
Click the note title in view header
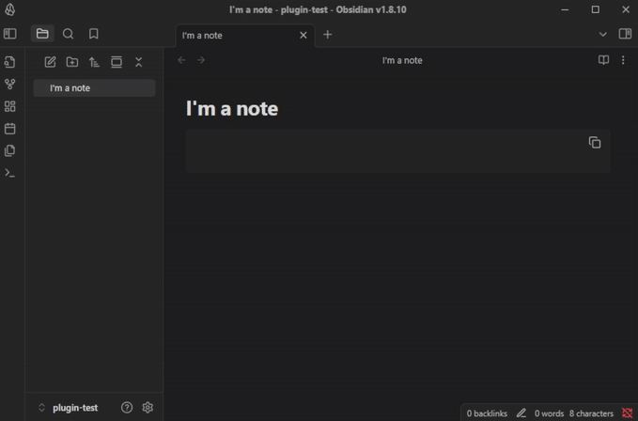click(402, 60)
